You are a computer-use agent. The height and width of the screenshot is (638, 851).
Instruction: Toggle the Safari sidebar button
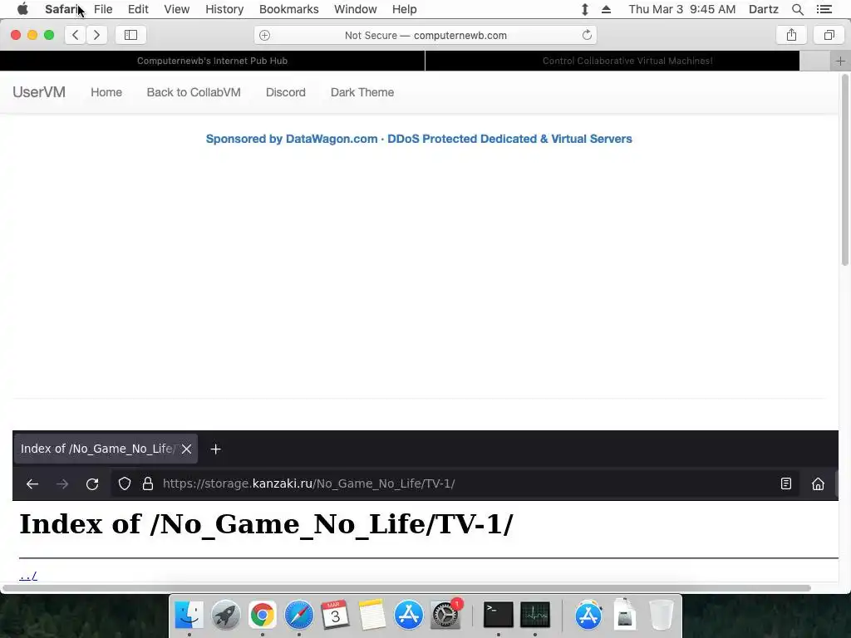[x=130, y=35]
